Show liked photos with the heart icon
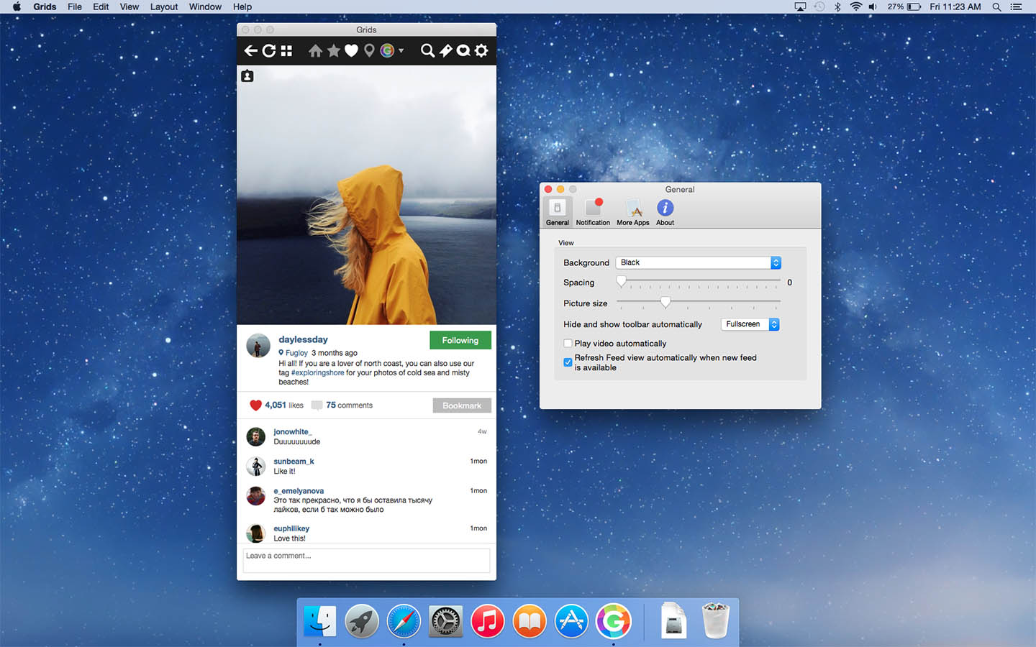 pyautogui.click(x=351, y=50)
